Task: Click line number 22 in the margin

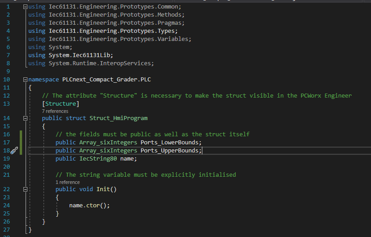Action: click(x=6, y=189)
